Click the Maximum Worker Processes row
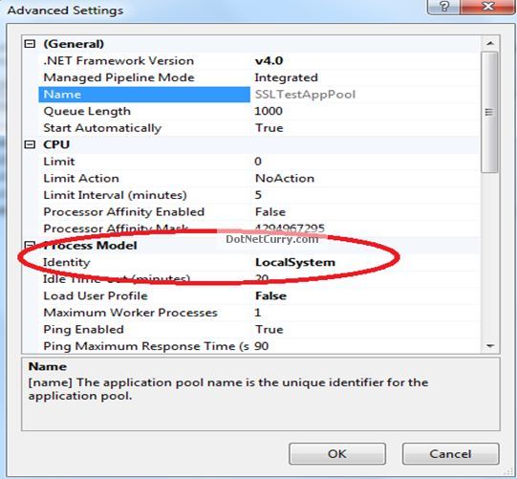The width and height of the screenshot is (517, 479). coord(259,313)
